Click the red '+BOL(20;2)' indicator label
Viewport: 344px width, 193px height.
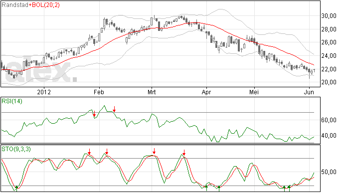pyautogui.click(x=44, y=5)
